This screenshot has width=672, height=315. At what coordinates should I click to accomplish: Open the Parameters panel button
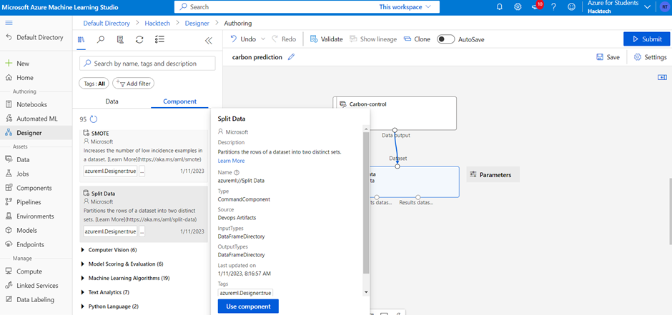click(x=493, y=174)
